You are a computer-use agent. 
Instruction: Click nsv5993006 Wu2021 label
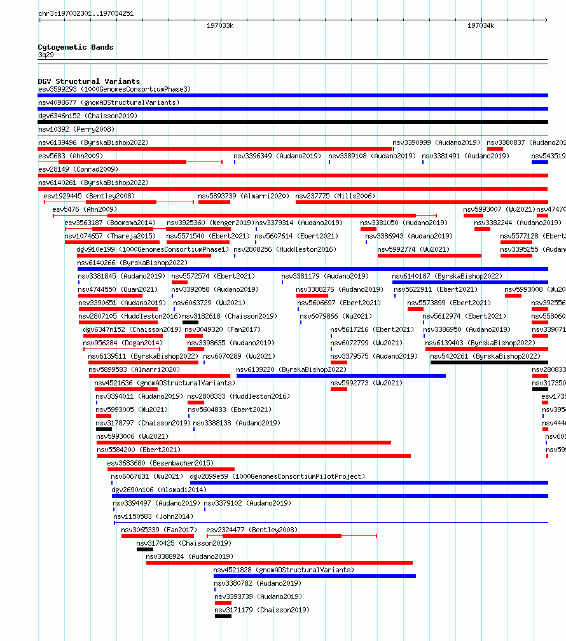coord(132,436)
